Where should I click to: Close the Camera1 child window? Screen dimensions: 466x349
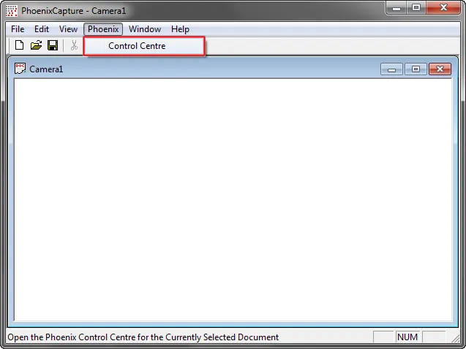point(440,69)
